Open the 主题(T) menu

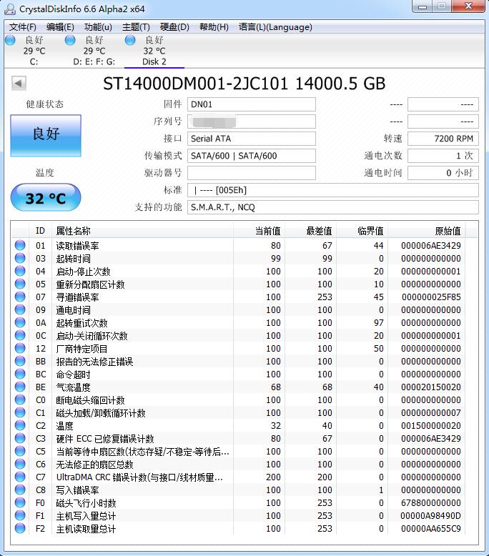(136, 27)
